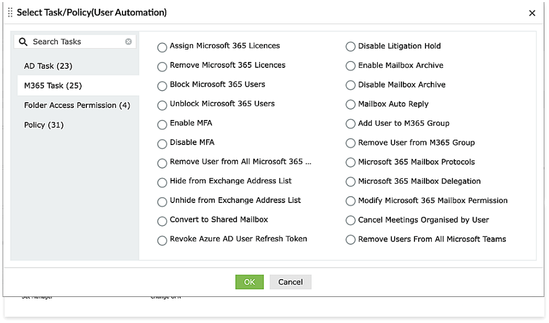Select Add User to M365 Group
Viewport: 549px width, 323px height.
click(351, 125)
